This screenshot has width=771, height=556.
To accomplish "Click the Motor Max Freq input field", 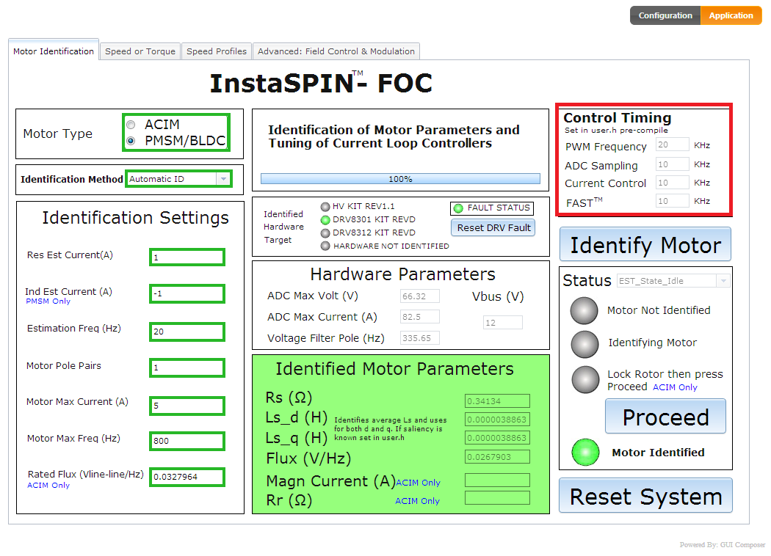I will point(187,441).
